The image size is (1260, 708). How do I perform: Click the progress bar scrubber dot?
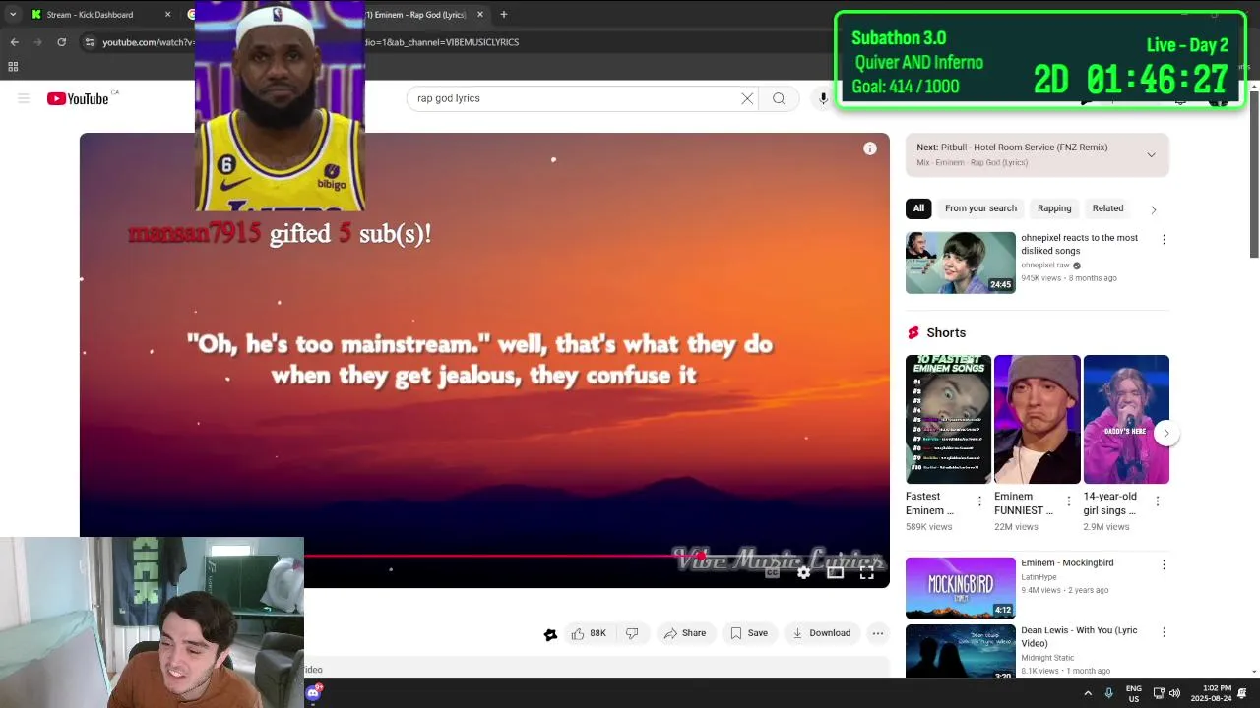(701, 556)
